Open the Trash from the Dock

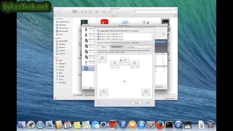210,124
